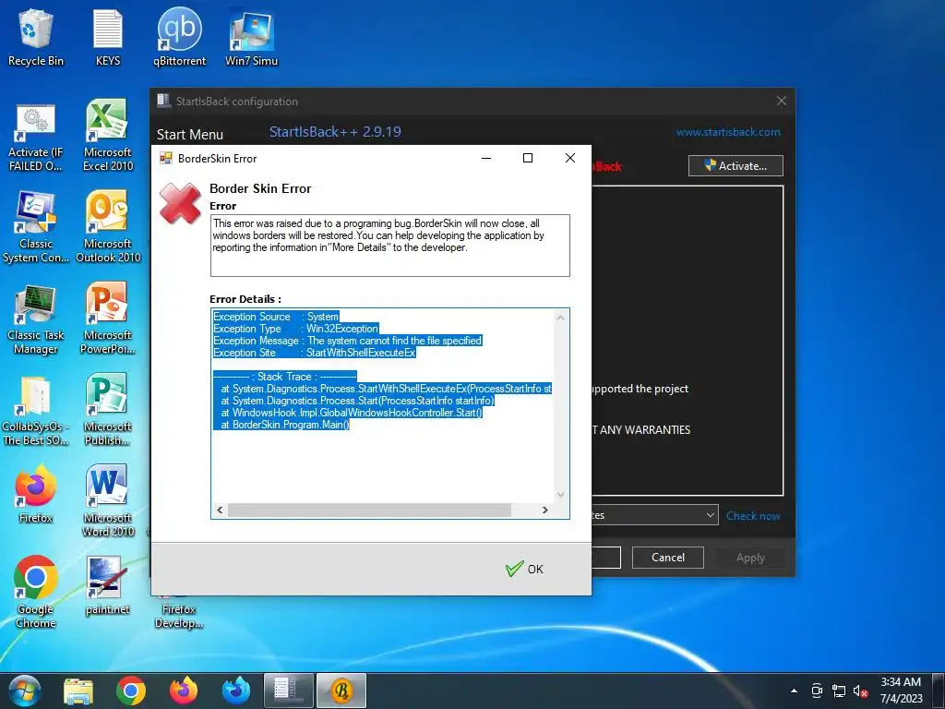Screen dimensions: 945x709
Task: Switch to StartIsBack taskbar item
Action: click(289, 691)
